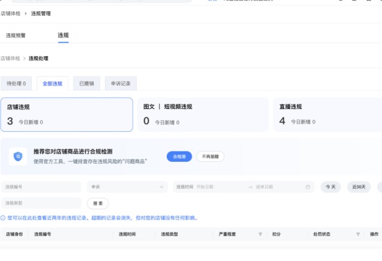Click the 违规编号 input field
382x261 pixels.
tap(41, 187)
